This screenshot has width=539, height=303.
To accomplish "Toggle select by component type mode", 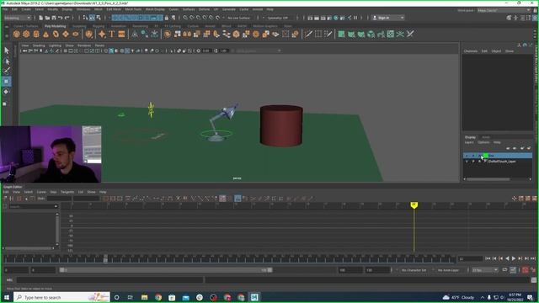I will (x=99, y=18).
